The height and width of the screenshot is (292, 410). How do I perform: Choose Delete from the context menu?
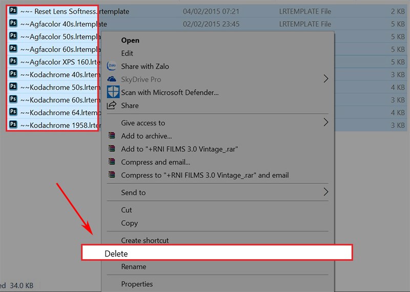click(217, 253)
